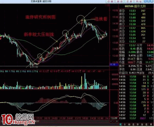Open the 资讯 menu button
The height and width of the screenshot is (127, 154).
(120, 1)
